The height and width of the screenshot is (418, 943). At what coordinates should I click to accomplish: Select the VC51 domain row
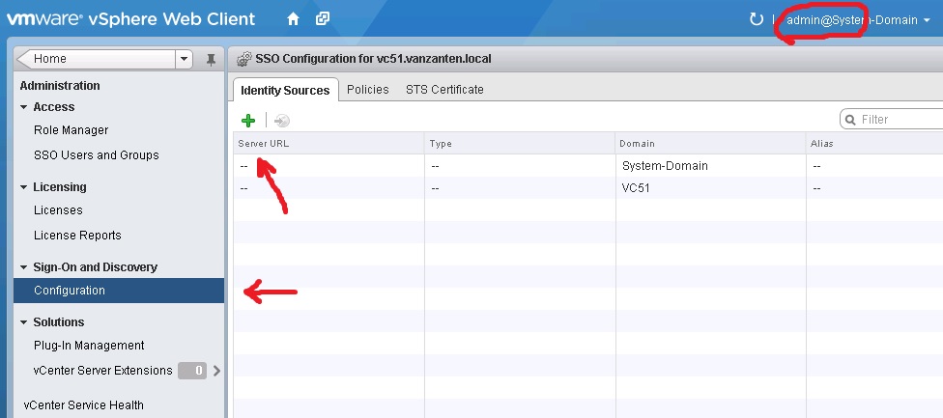click(x=588, y=188)
